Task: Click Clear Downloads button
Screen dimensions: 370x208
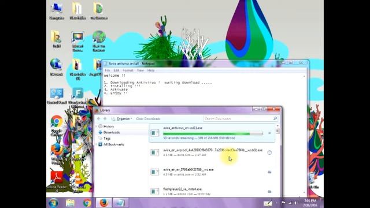Action: (x=148, y=118)
